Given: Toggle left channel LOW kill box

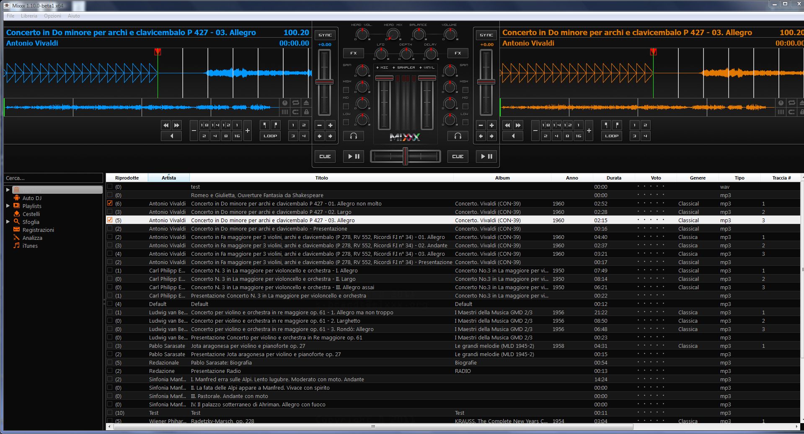Looking at the screenshot, I should pos(346,122).
